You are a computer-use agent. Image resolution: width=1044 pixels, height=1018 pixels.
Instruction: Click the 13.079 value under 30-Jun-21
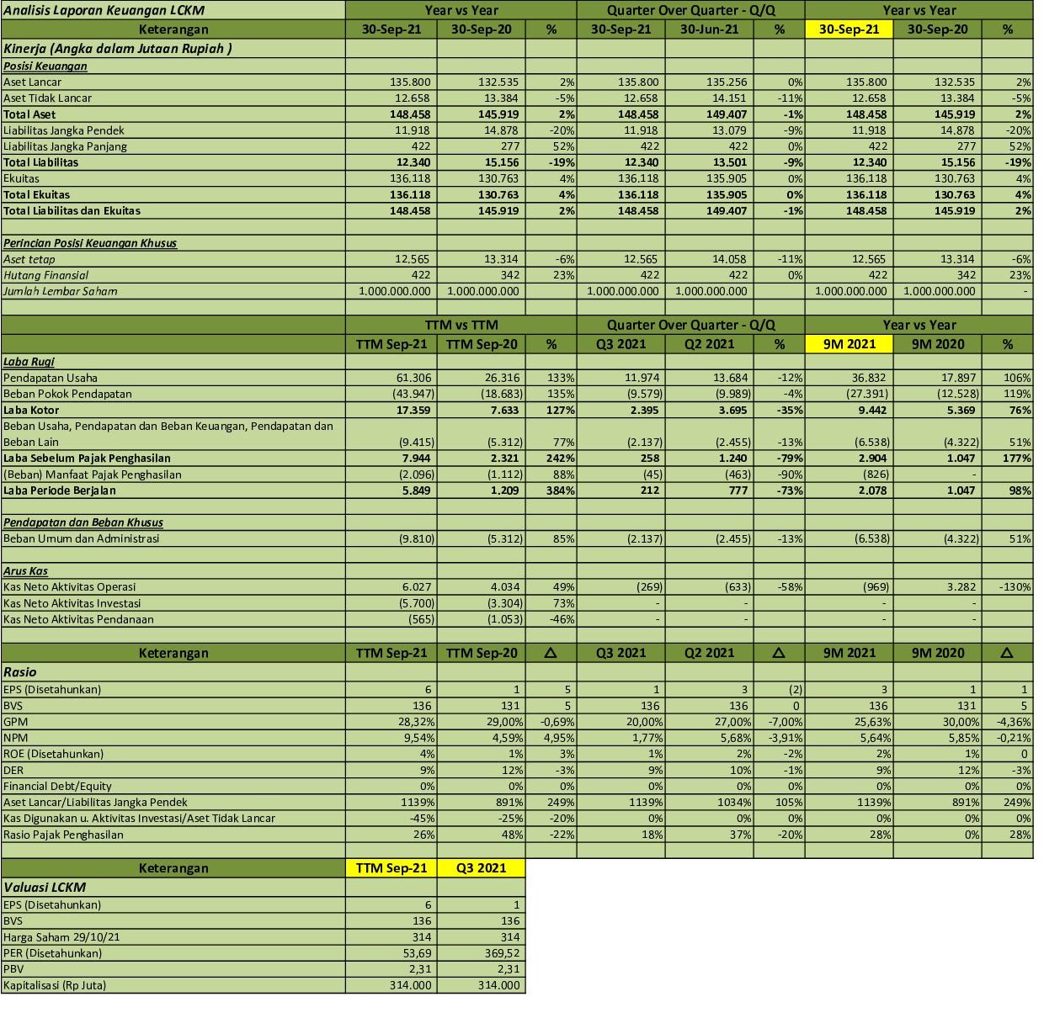(730, 130)
